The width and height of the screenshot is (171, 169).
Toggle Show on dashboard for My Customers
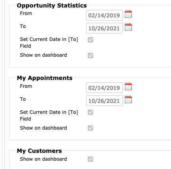pos(90,159)
